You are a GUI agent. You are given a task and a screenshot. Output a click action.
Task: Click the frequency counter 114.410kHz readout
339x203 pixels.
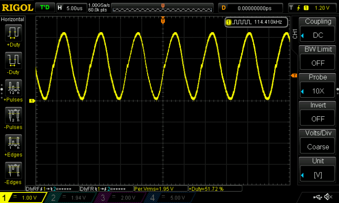(256, 22)
